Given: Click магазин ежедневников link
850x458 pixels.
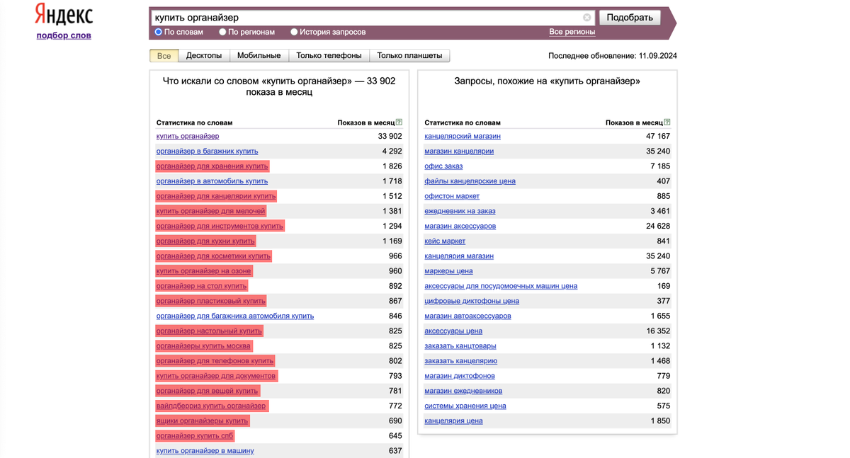Looking at the screenshot, I should 463,391.
